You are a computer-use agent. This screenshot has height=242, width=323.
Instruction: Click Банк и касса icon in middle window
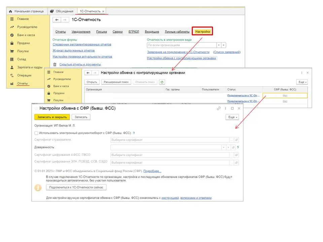49,86
